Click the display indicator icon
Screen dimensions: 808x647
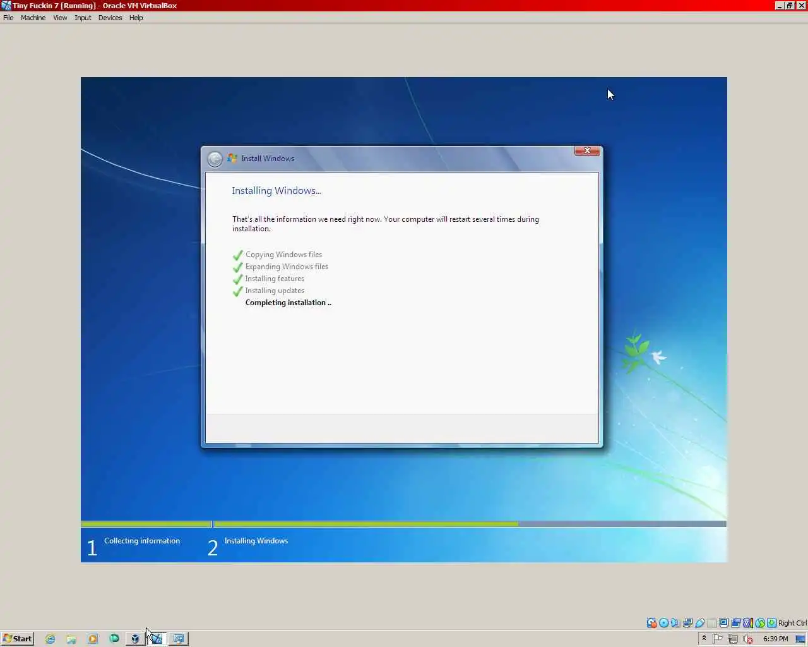click(723, 622)
